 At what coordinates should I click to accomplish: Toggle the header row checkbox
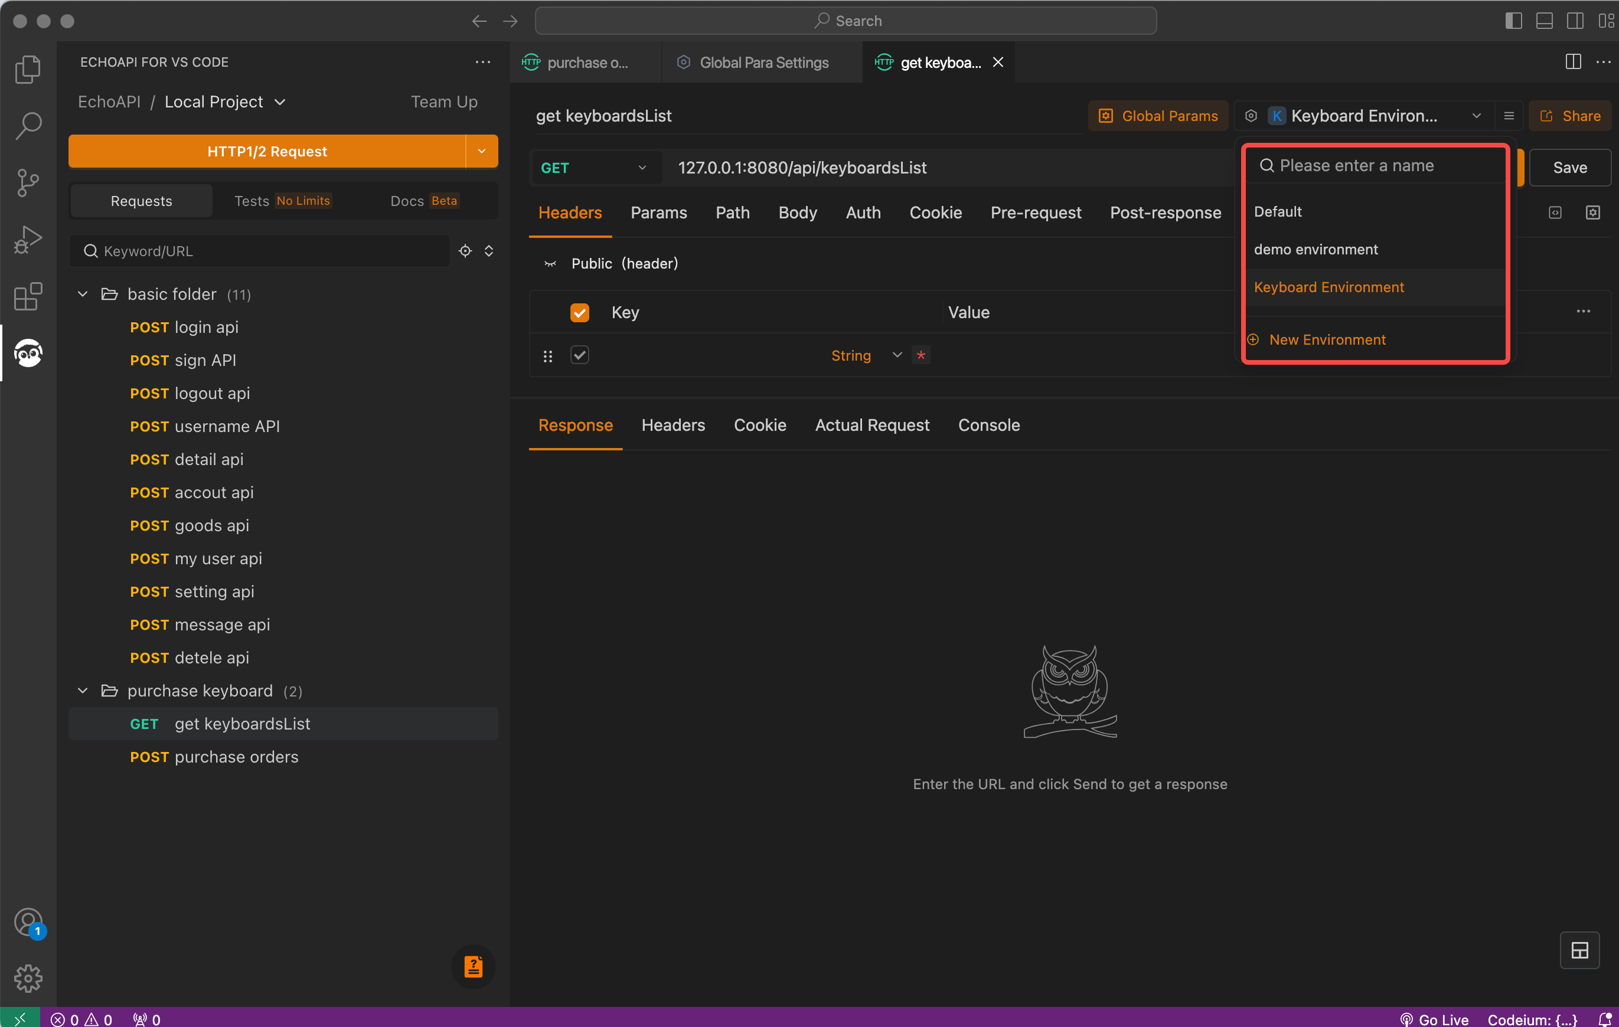[580, 355]
